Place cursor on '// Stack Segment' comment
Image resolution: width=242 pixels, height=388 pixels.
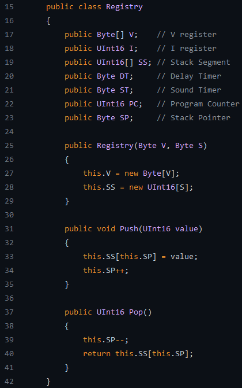(194, 62)
